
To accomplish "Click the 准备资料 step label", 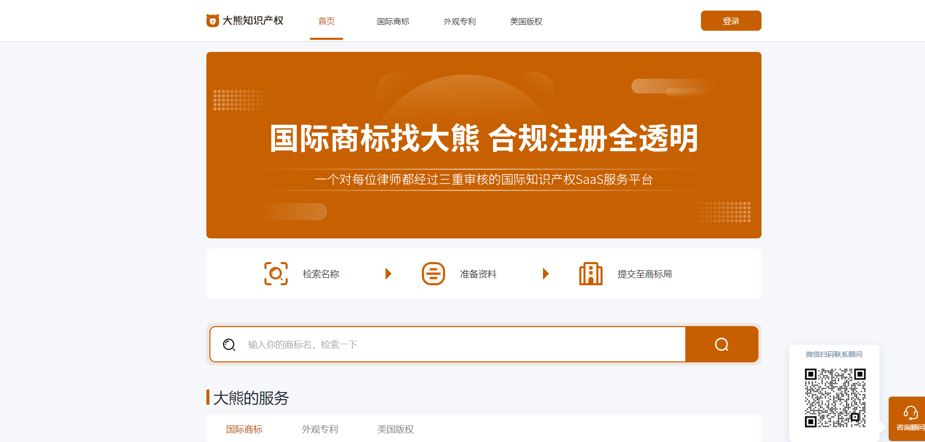I will [x=478, y=274].
